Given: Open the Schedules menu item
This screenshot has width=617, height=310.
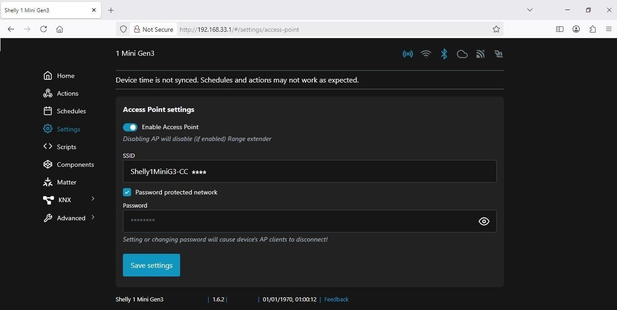Looking at the screenshot, I should 71,111.
